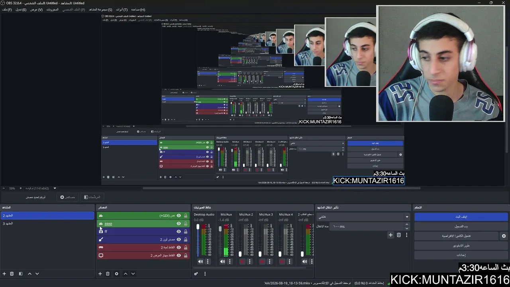Increase the transition duration with up arrow
The width and height of the screenshot is (510, 287).
point(407,224)
